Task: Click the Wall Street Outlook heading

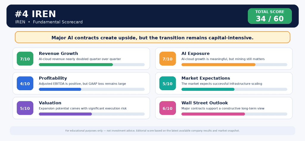Action: [x=205, y=103]
